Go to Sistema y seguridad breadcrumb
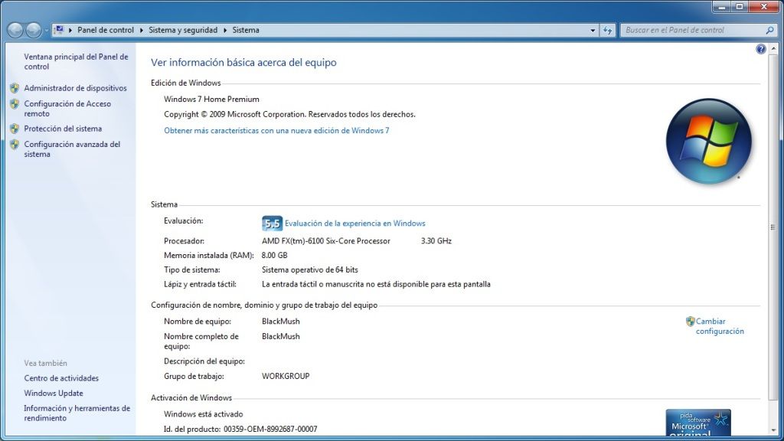 183,30
